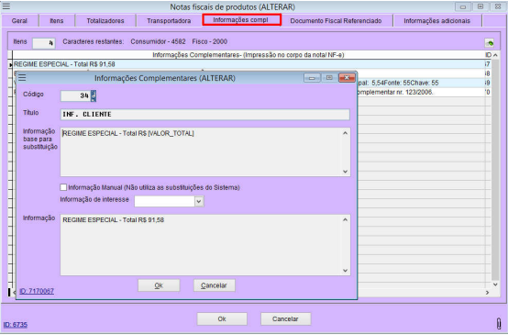Enable the Informação Manual checkbox
This screenshot has width=508, height=335.
(63, 187)
